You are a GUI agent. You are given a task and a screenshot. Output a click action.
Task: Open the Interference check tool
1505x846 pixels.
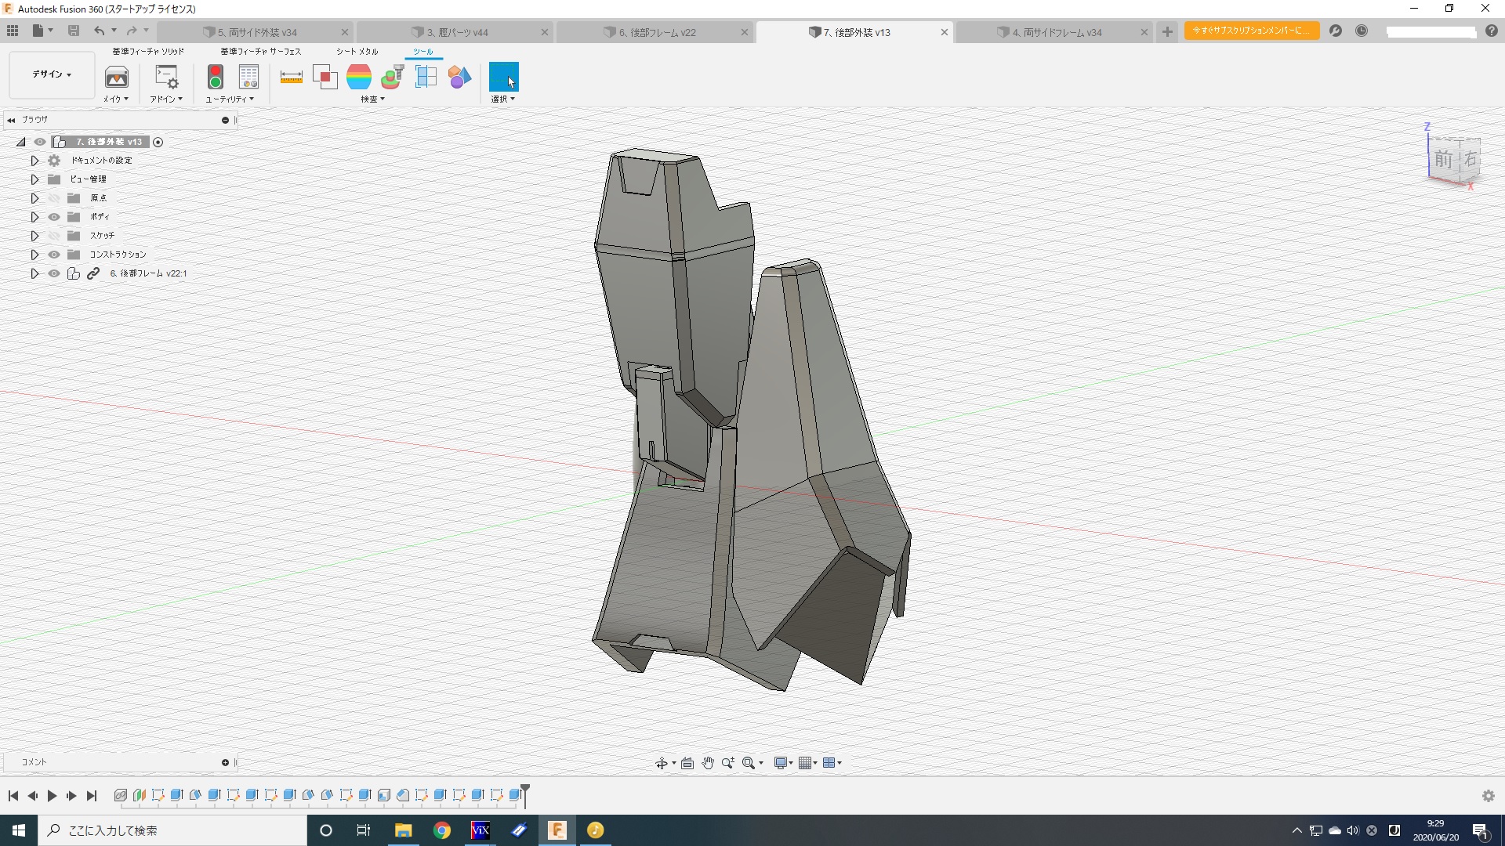[x=325, y=77]
